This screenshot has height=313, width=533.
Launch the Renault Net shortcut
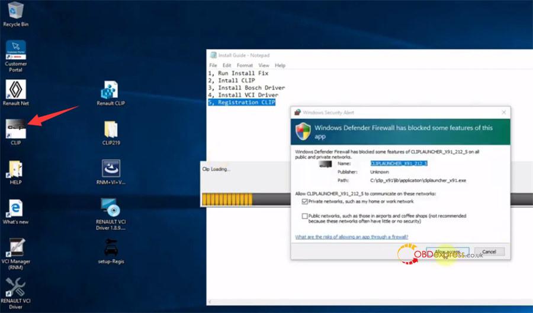[x=15, y=93]
